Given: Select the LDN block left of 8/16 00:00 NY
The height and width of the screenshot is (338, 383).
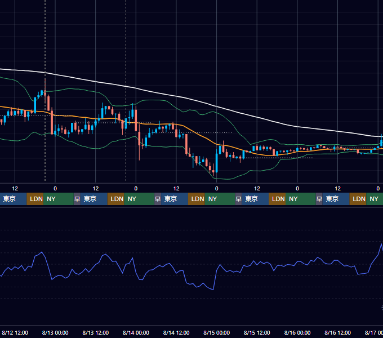Looking at the screenshot, I should pyautogui.click(x=277, y=199).
